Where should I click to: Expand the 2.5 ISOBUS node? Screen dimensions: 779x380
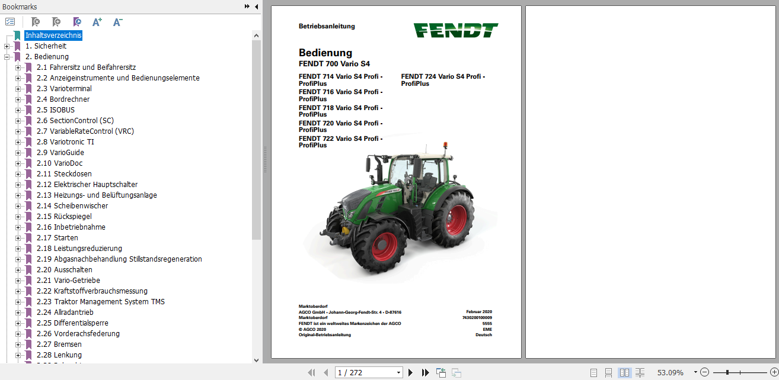18,110
